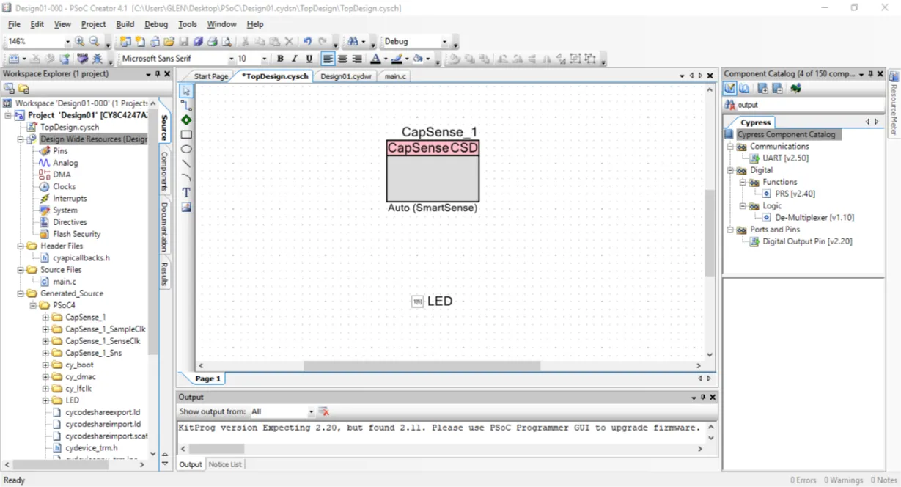Choose the text annotation tool
Image resolution: width=901 pixels, height=487 pixels.
pos(186,192)
